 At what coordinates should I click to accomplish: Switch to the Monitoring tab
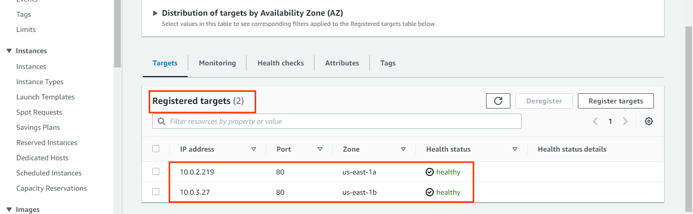point(217,63)
